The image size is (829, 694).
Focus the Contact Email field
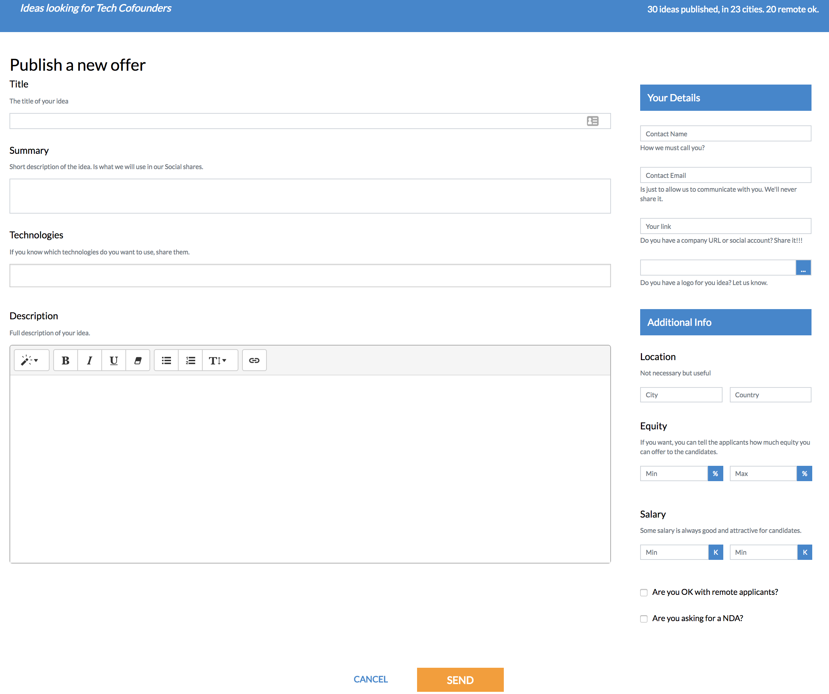click(725, 175)
